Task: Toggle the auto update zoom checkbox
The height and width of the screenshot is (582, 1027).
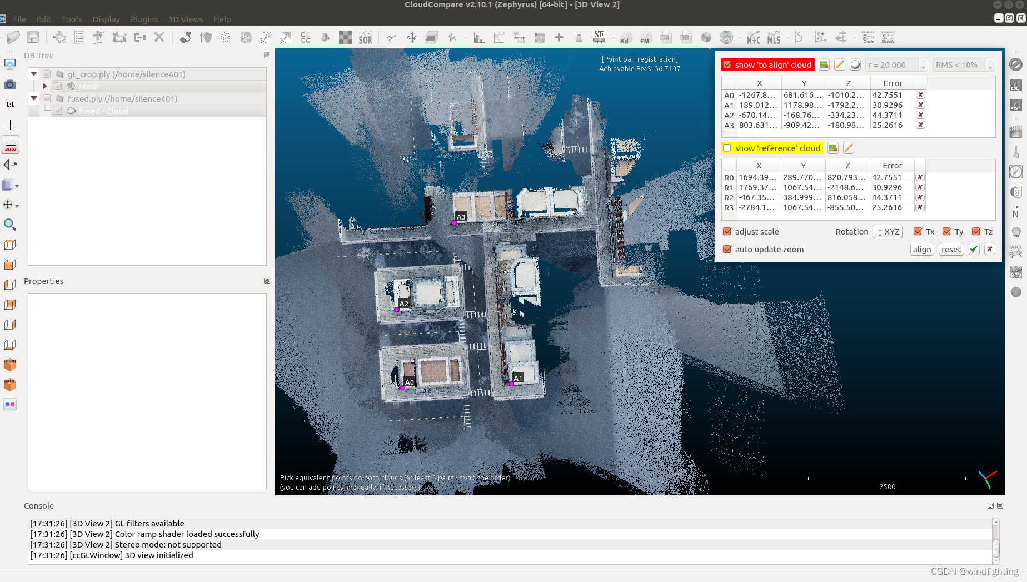Action: [x=727, y=250]
